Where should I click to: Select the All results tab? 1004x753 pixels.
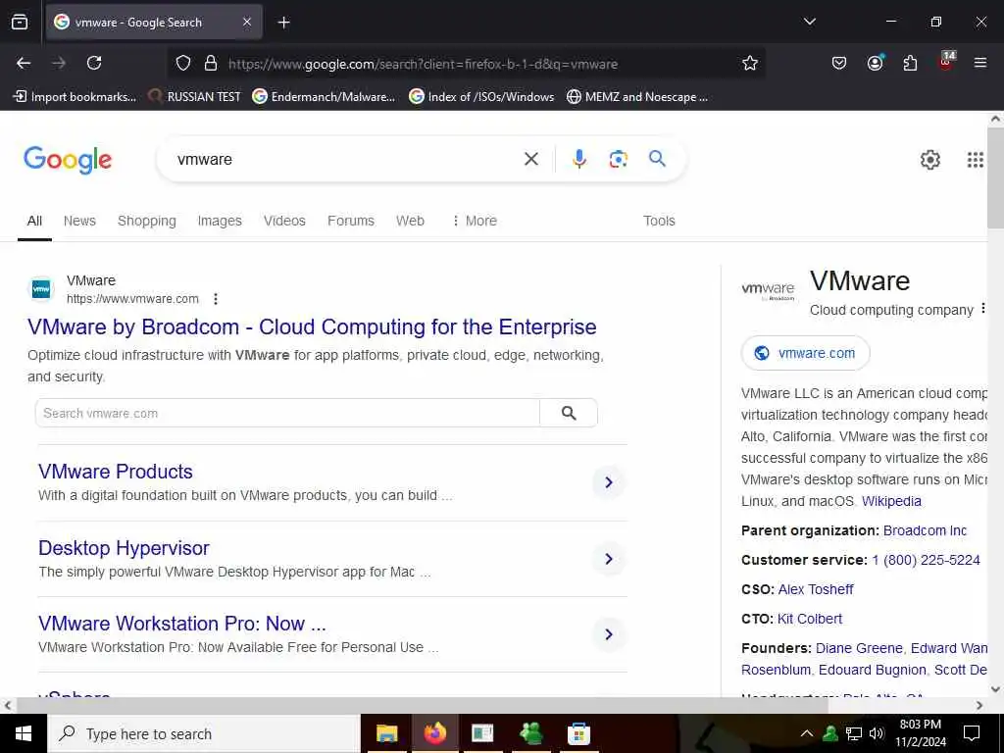[34, 221]
